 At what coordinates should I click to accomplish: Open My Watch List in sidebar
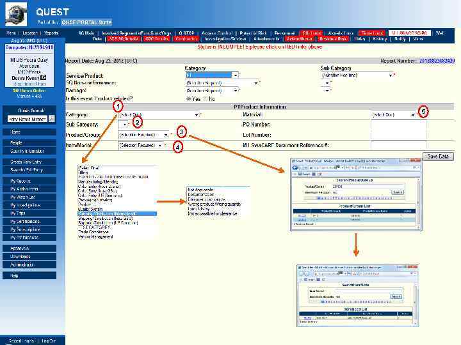click(29, 197)
